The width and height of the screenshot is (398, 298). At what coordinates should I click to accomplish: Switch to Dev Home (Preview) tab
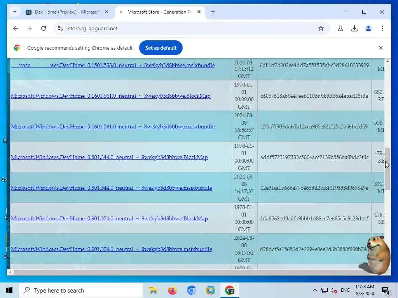click(x=67, y=12)
